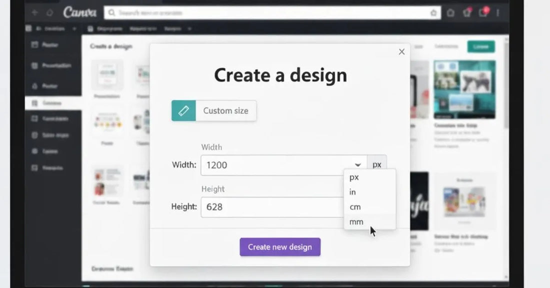Click the Custom size button
Screen dimensions: 550x288
225,110
